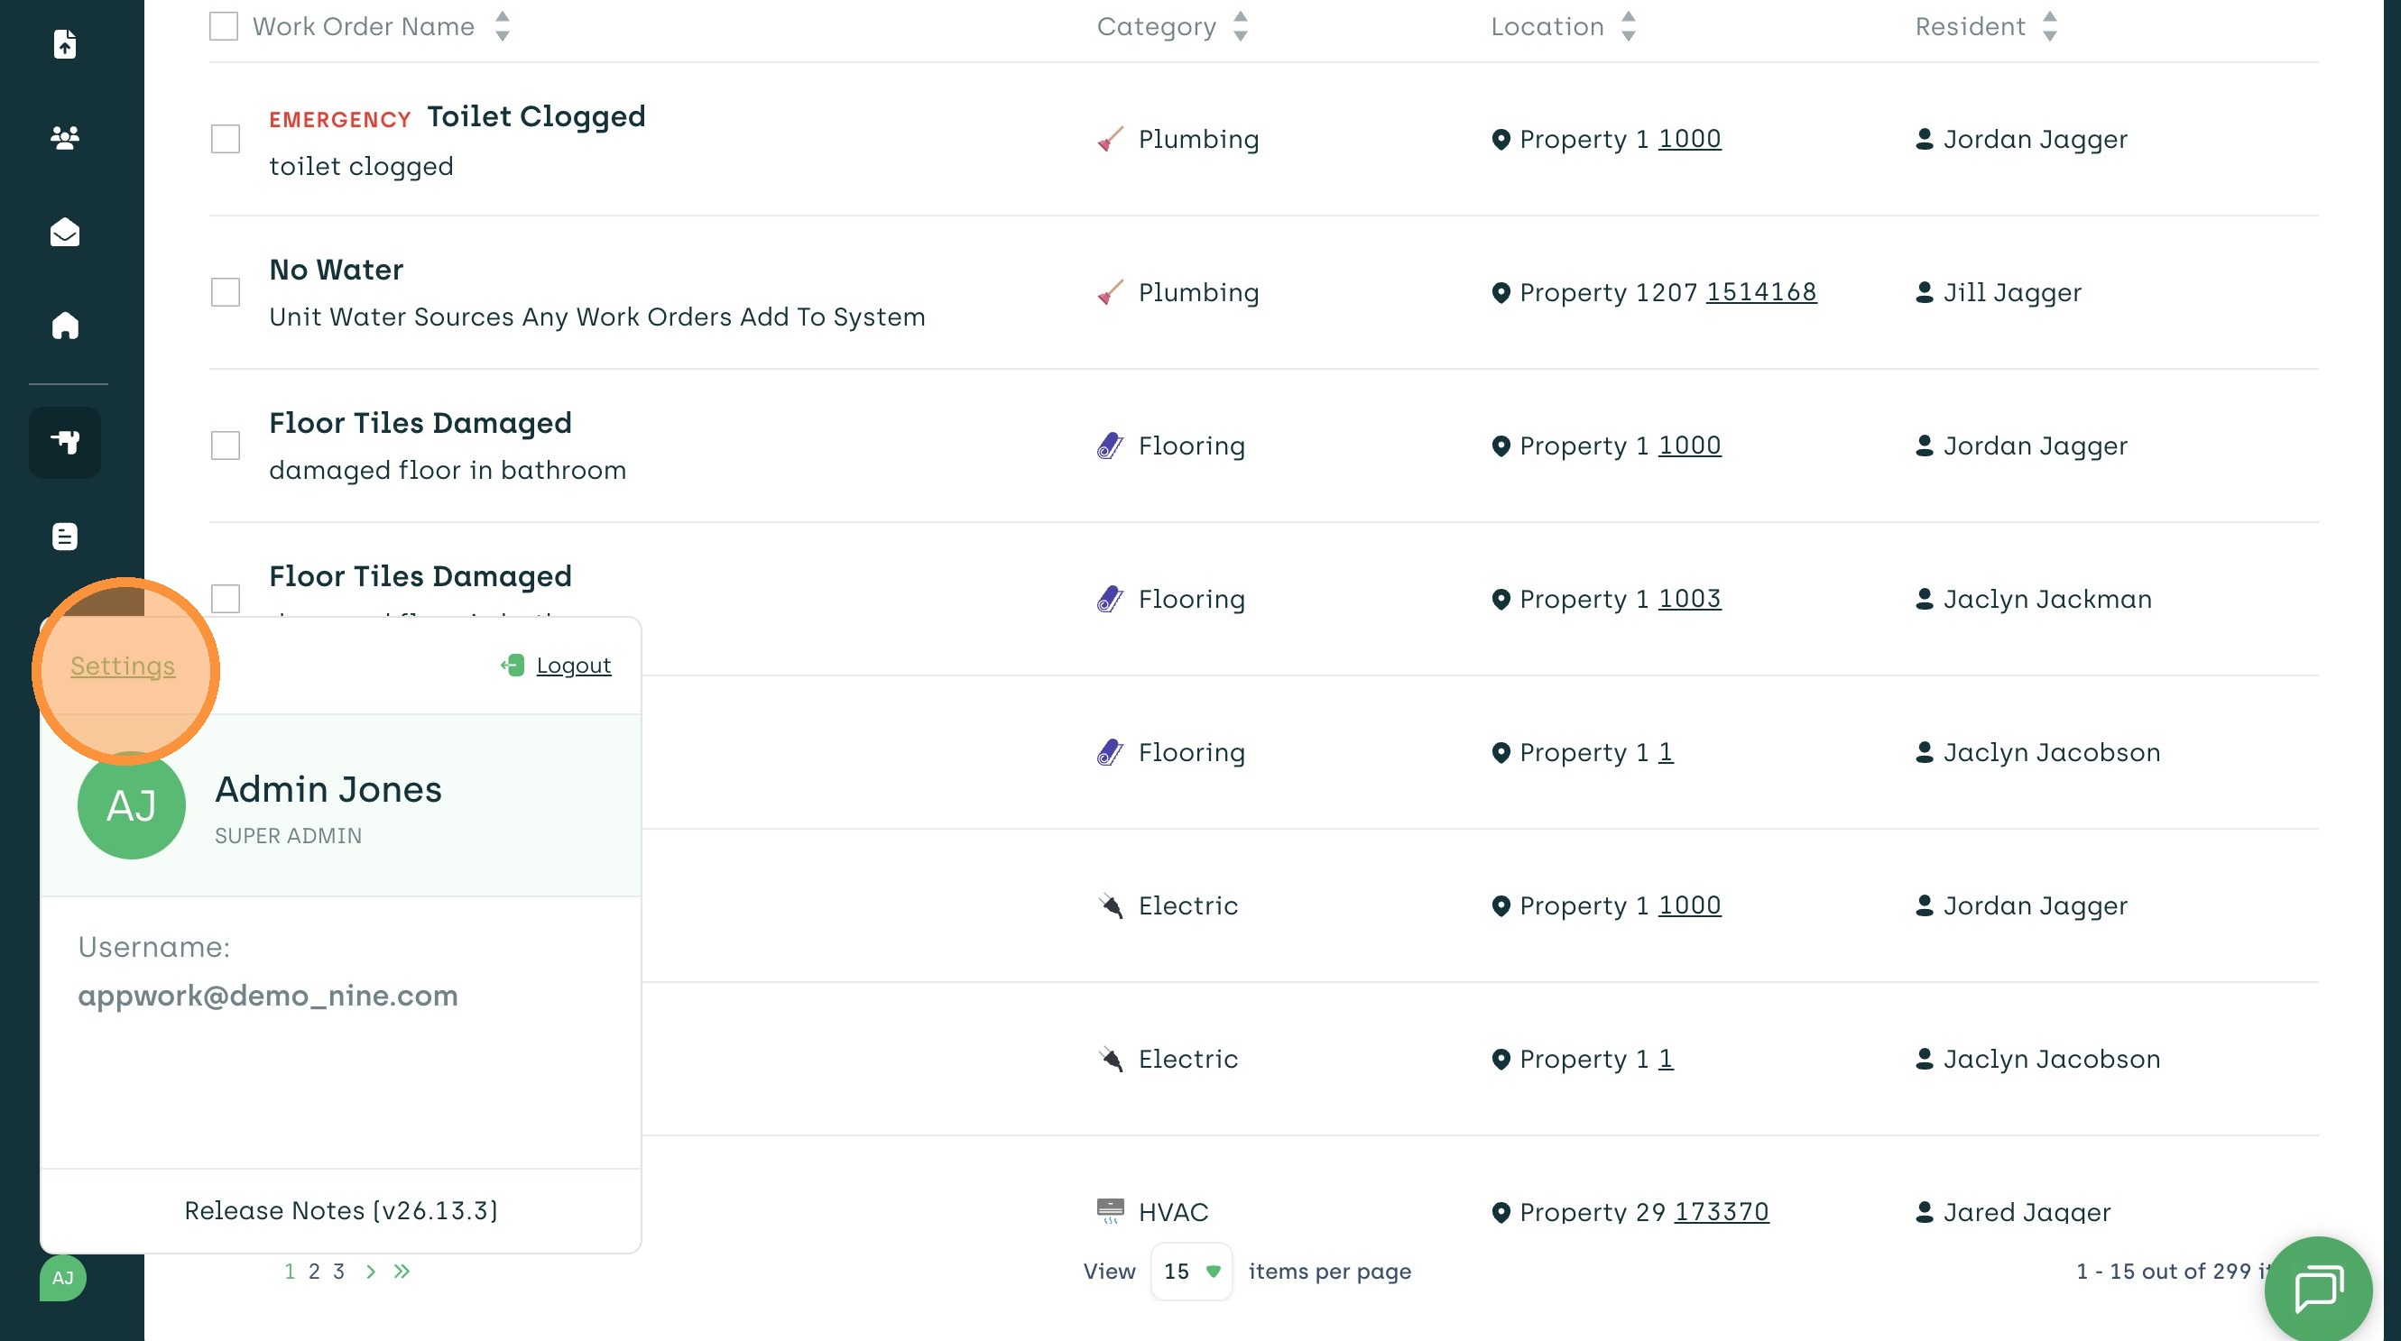Viewport: 2401px width, 1341px height.
Task: Open the inbox envelope sidebar icon
Action: point(64,232)
